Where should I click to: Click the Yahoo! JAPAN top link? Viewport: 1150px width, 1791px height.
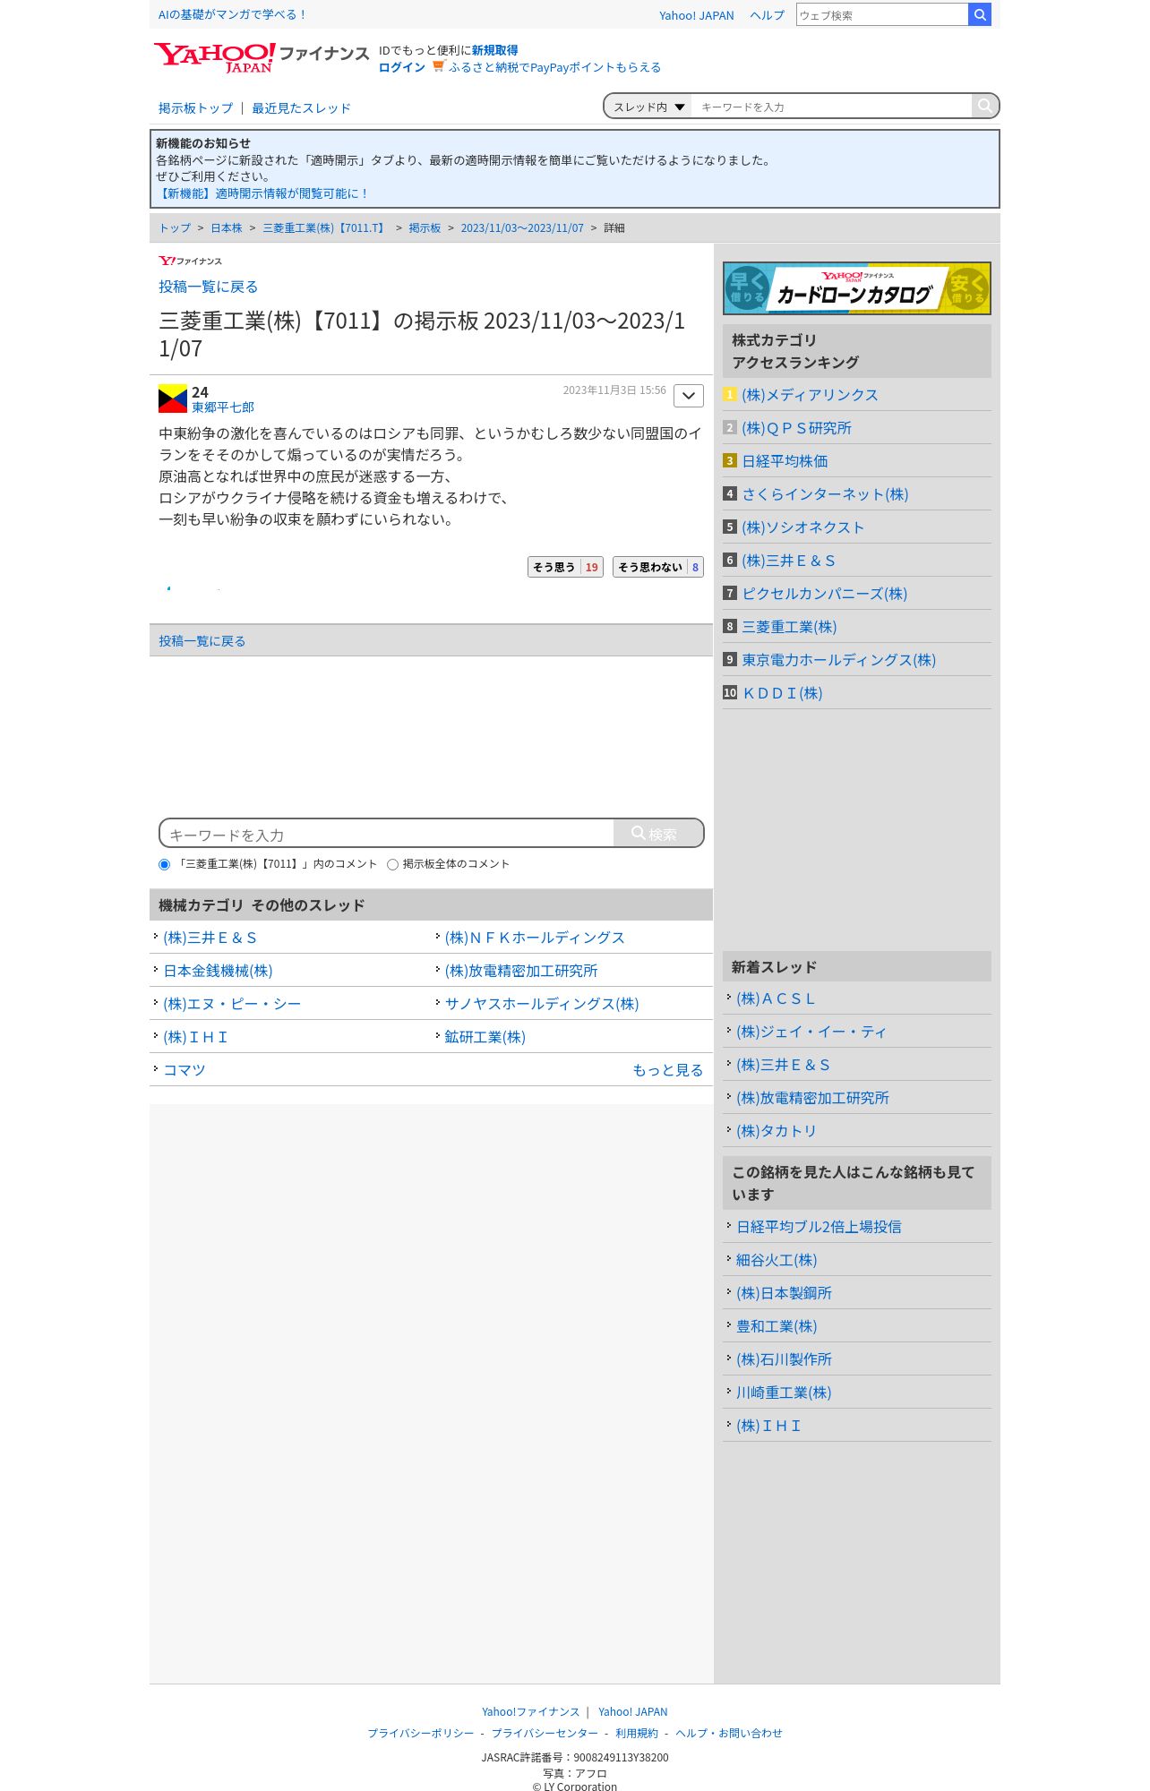696,15
